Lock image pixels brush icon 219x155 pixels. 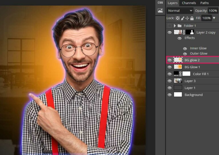pos(182,18)
